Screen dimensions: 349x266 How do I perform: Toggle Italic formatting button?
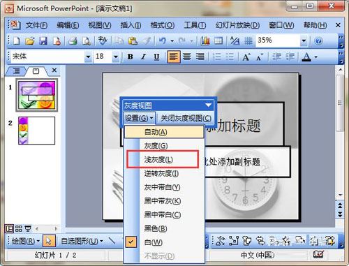click(144, 57)
